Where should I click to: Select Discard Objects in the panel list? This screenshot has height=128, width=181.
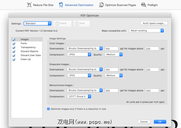coord(29,51)
